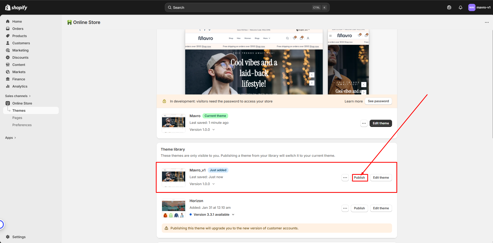This screenshot has height=243, width=493.
Task: Open the Sidekick assistant icon in the top bar
Action: [x=449, y=7]
